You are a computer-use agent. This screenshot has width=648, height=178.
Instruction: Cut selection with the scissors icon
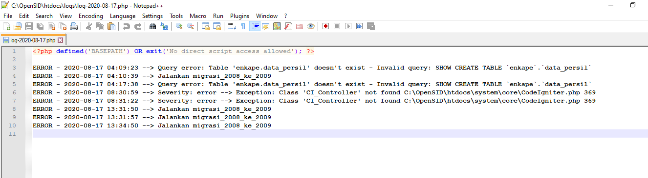coord(89,26)
